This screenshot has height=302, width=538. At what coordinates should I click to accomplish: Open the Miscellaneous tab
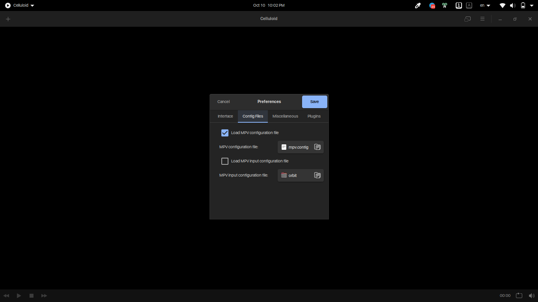click(x=285, y=116)
